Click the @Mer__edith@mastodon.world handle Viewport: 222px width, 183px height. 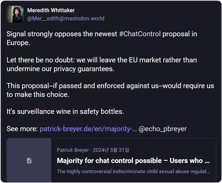click(66, 18)
